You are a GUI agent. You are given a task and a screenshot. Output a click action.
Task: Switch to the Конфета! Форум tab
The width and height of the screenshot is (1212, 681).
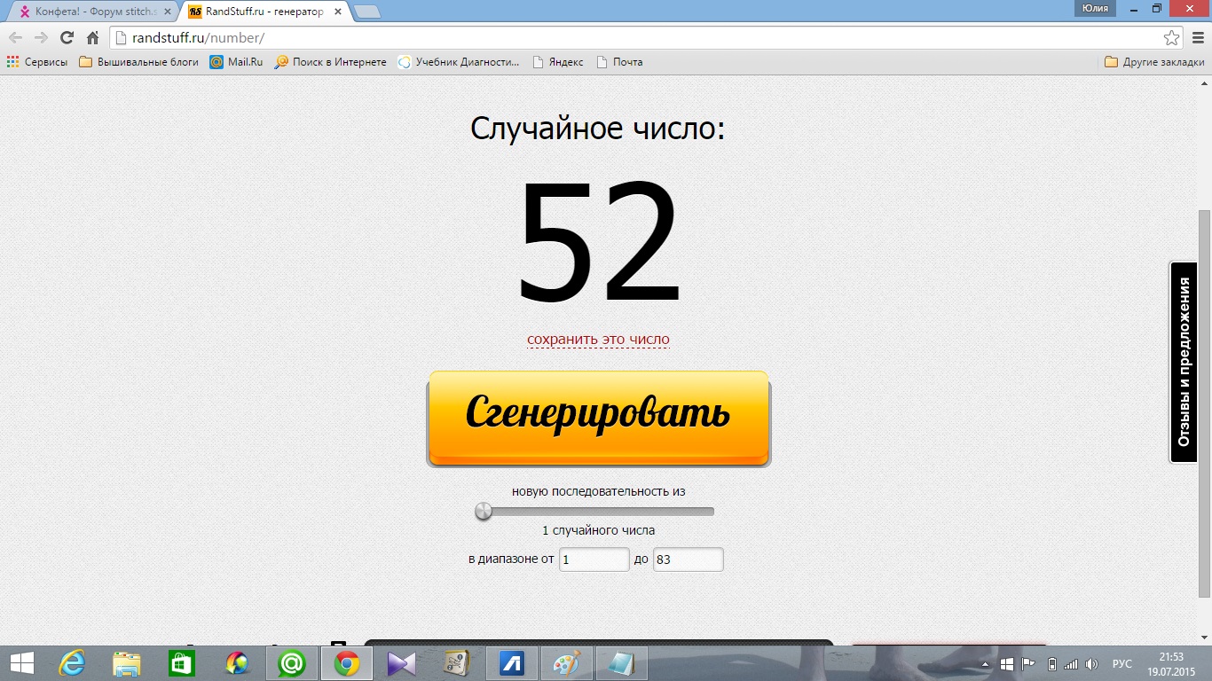tap(93, 12)
